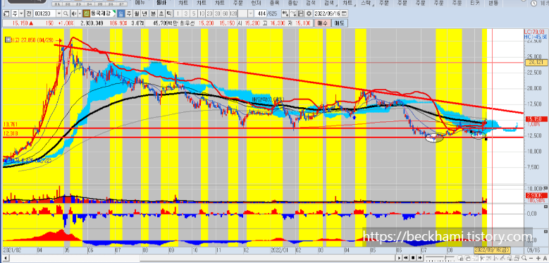
Task: Open the 현재 top menu item
Action: coord(257,3)
